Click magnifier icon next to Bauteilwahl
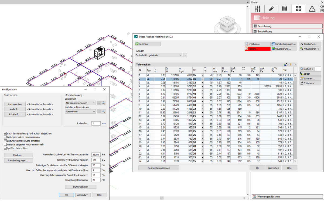 (x=104, y=103)
